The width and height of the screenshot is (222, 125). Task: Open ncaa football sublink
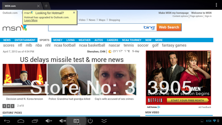pos(65,45)
